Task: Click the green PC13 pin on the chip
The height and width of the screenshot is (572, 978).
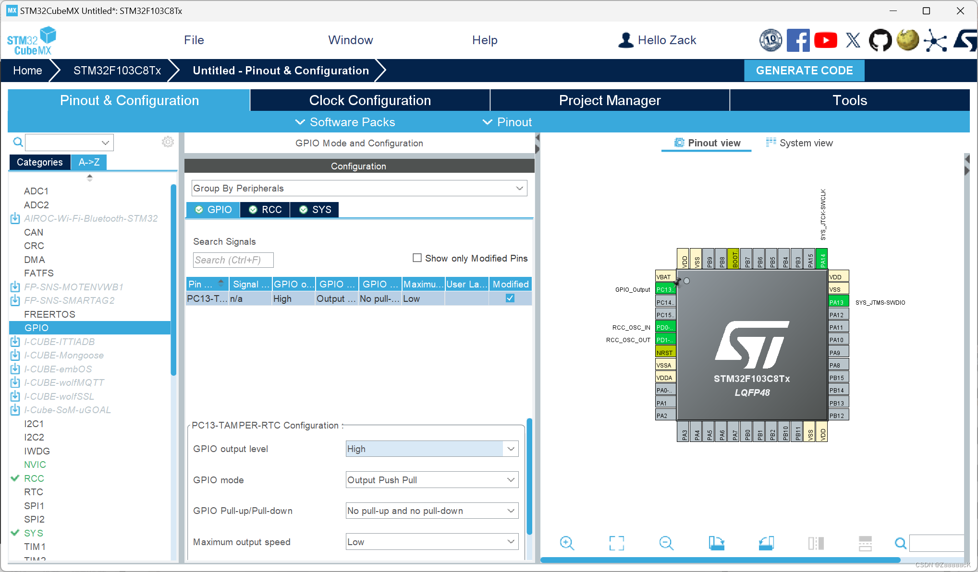Action: coord(665,289)
